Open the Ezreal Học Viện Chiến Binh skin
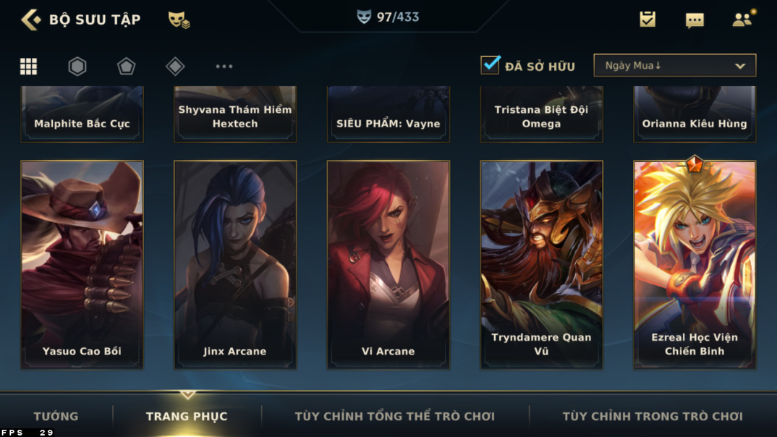Image resolution: width=777 pixels, height=437 pixels. coord(695,265)
